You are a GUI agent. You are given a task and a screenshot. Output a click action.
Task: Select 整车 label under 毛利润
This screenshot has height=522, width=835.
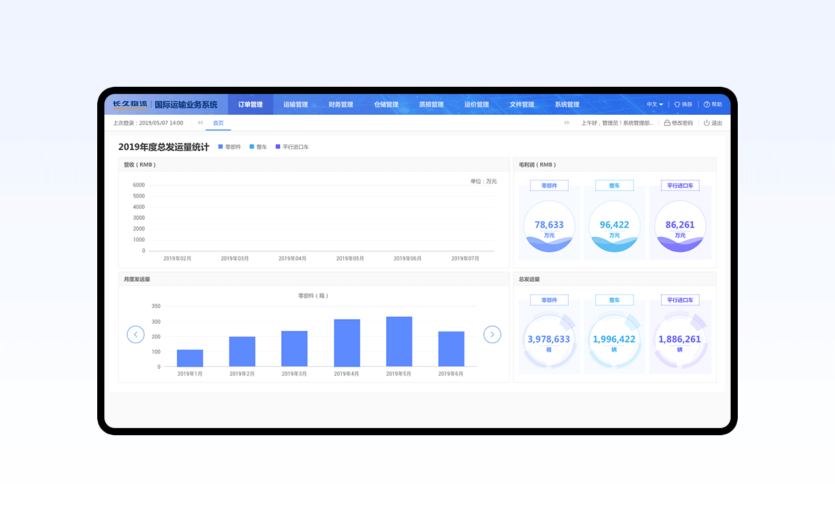pos(615,186)
